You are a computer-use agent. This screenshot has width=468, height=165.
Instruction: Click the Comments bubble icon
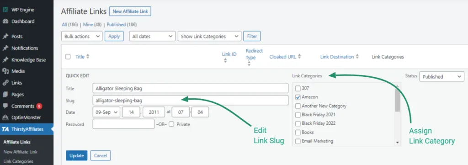click(x=5, y=106)
